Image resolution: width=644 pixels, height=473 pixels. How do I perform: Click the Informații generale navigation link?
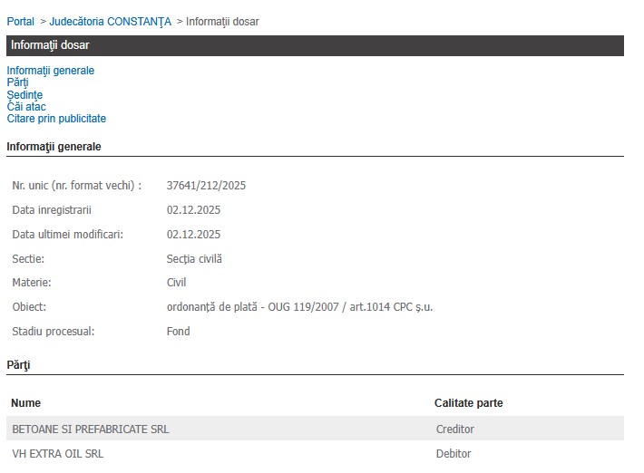[50, 71]
